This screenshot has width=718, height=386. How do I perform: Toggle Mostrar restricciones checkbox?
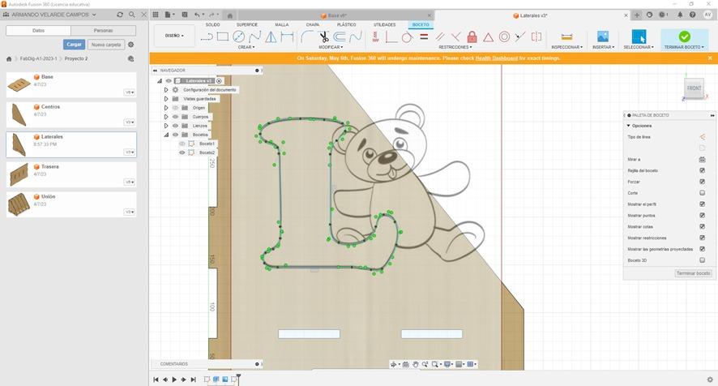tap(702, 238)
